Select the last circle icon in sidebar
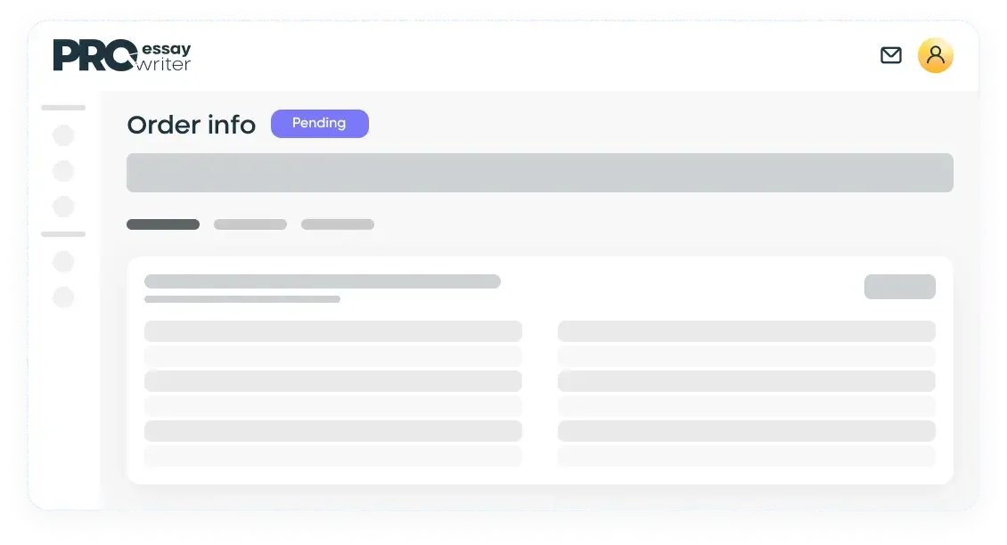 63,297
